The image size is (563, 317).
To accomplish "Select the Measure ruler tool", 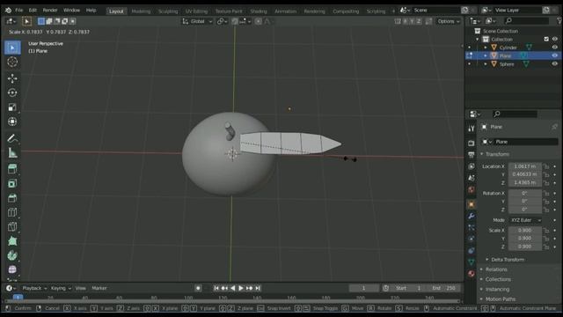I will [12, 152].
